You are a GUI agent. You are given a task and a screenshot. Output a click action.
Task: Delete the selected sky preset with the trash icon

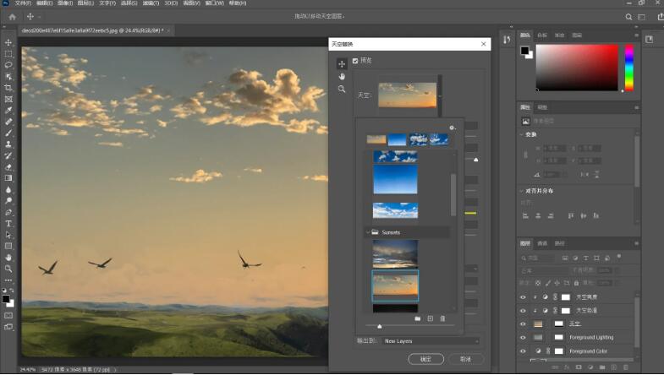442,318
